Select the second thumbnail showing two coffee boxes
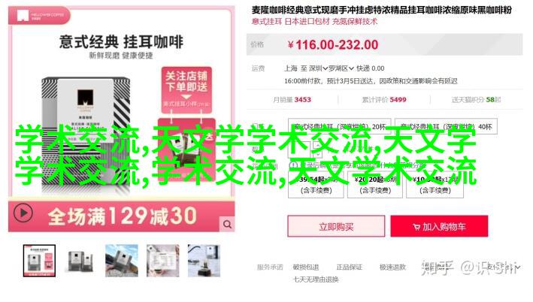 point(80,261)
